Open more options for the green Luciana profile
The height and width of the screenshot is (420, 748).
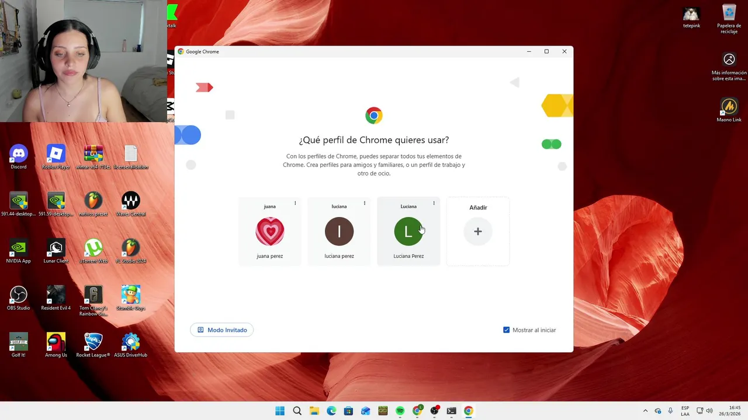434,203
